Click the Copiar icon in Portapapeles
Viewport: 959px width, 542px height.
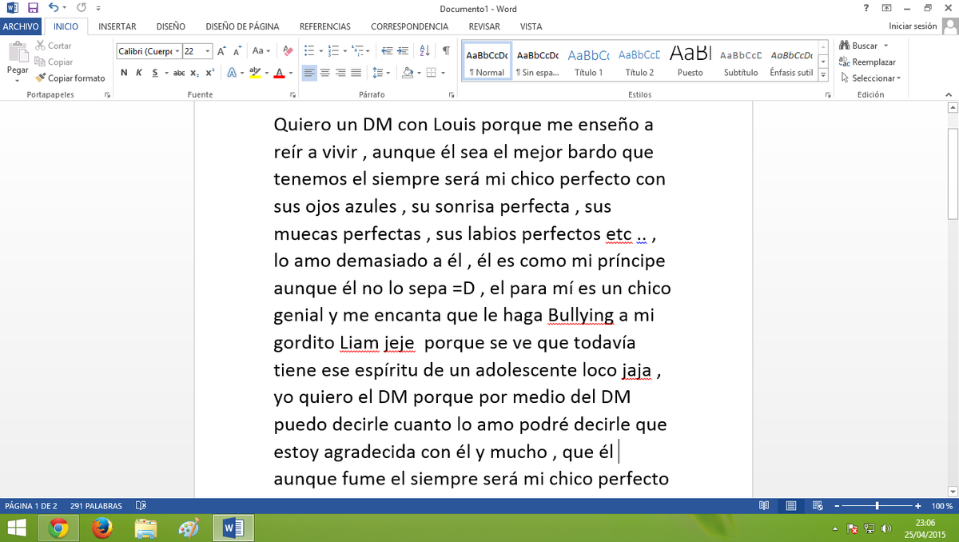coord(40,62)
